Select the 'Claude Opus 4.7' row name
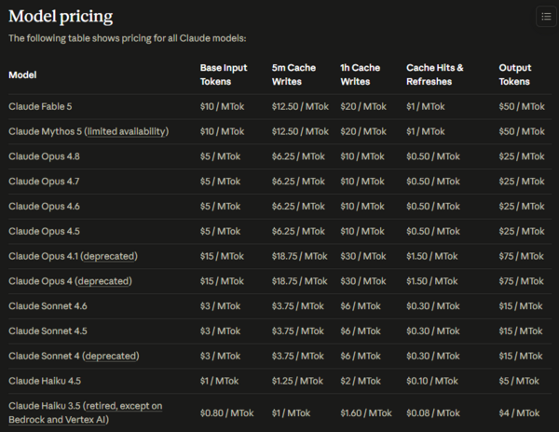Viewport: 559px width, 432px height. click(x=44, y=182)
